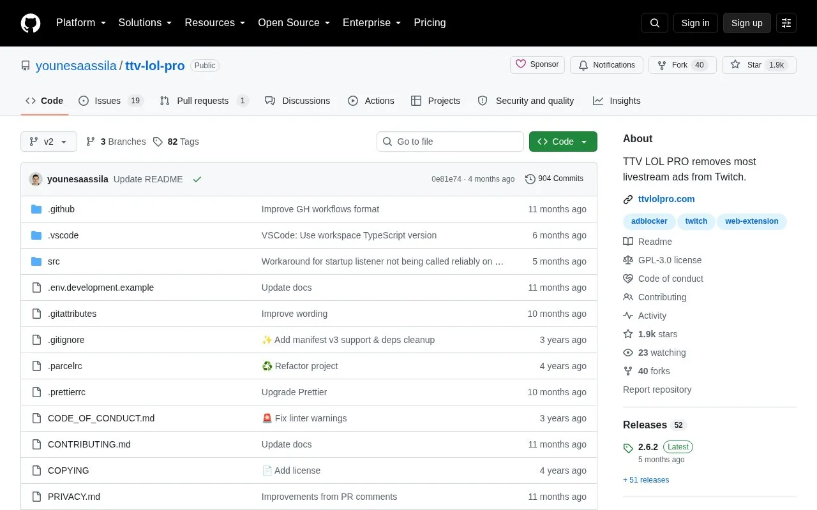Click the link icon beside ttvlolpro.com
The width and height of the screenshot is (817, 510).
(x=628, y=200)
